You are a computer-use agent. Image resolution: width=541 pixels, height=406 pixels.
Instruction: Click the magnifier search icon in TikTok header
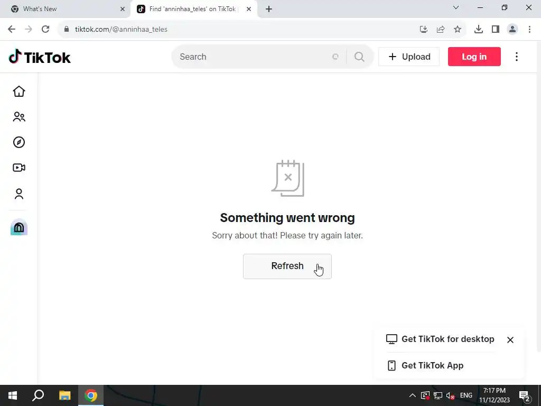point(359,57)
